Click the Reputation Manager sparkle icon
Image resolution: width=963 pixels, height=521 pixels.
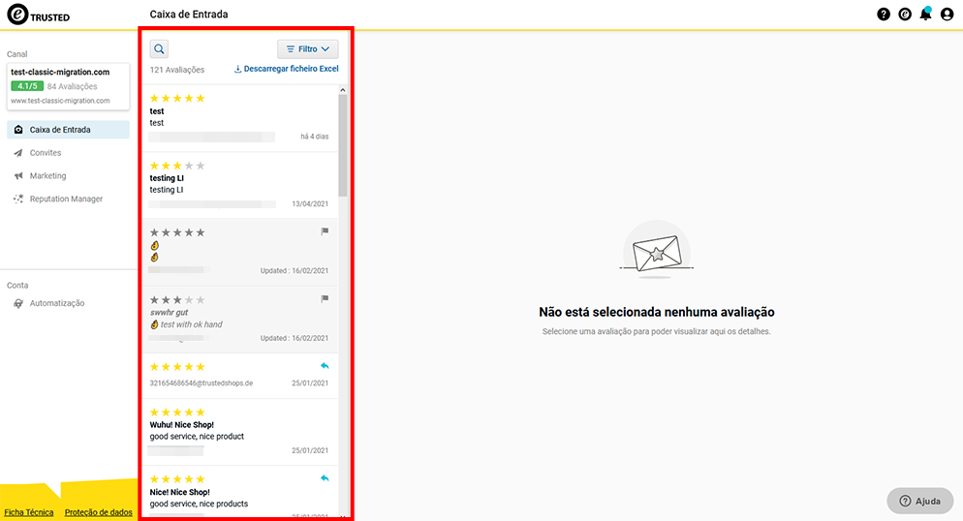pos(18,199)
